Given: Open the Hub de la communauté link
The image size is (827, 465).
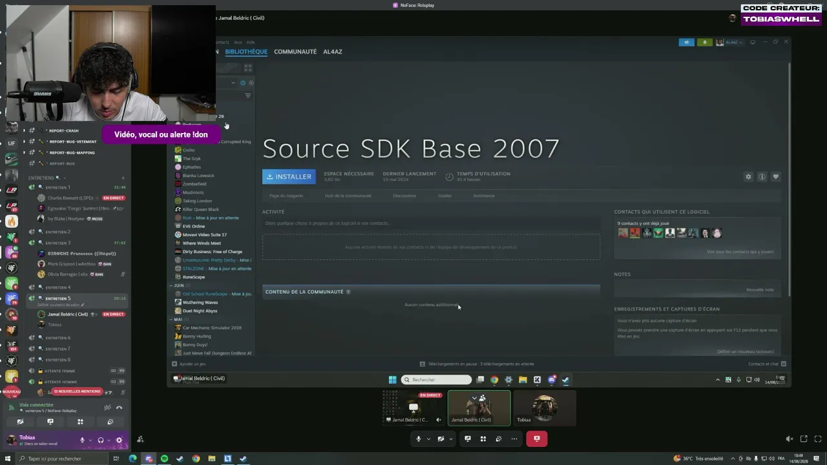Looking at the screenshot, I should 348,196.
